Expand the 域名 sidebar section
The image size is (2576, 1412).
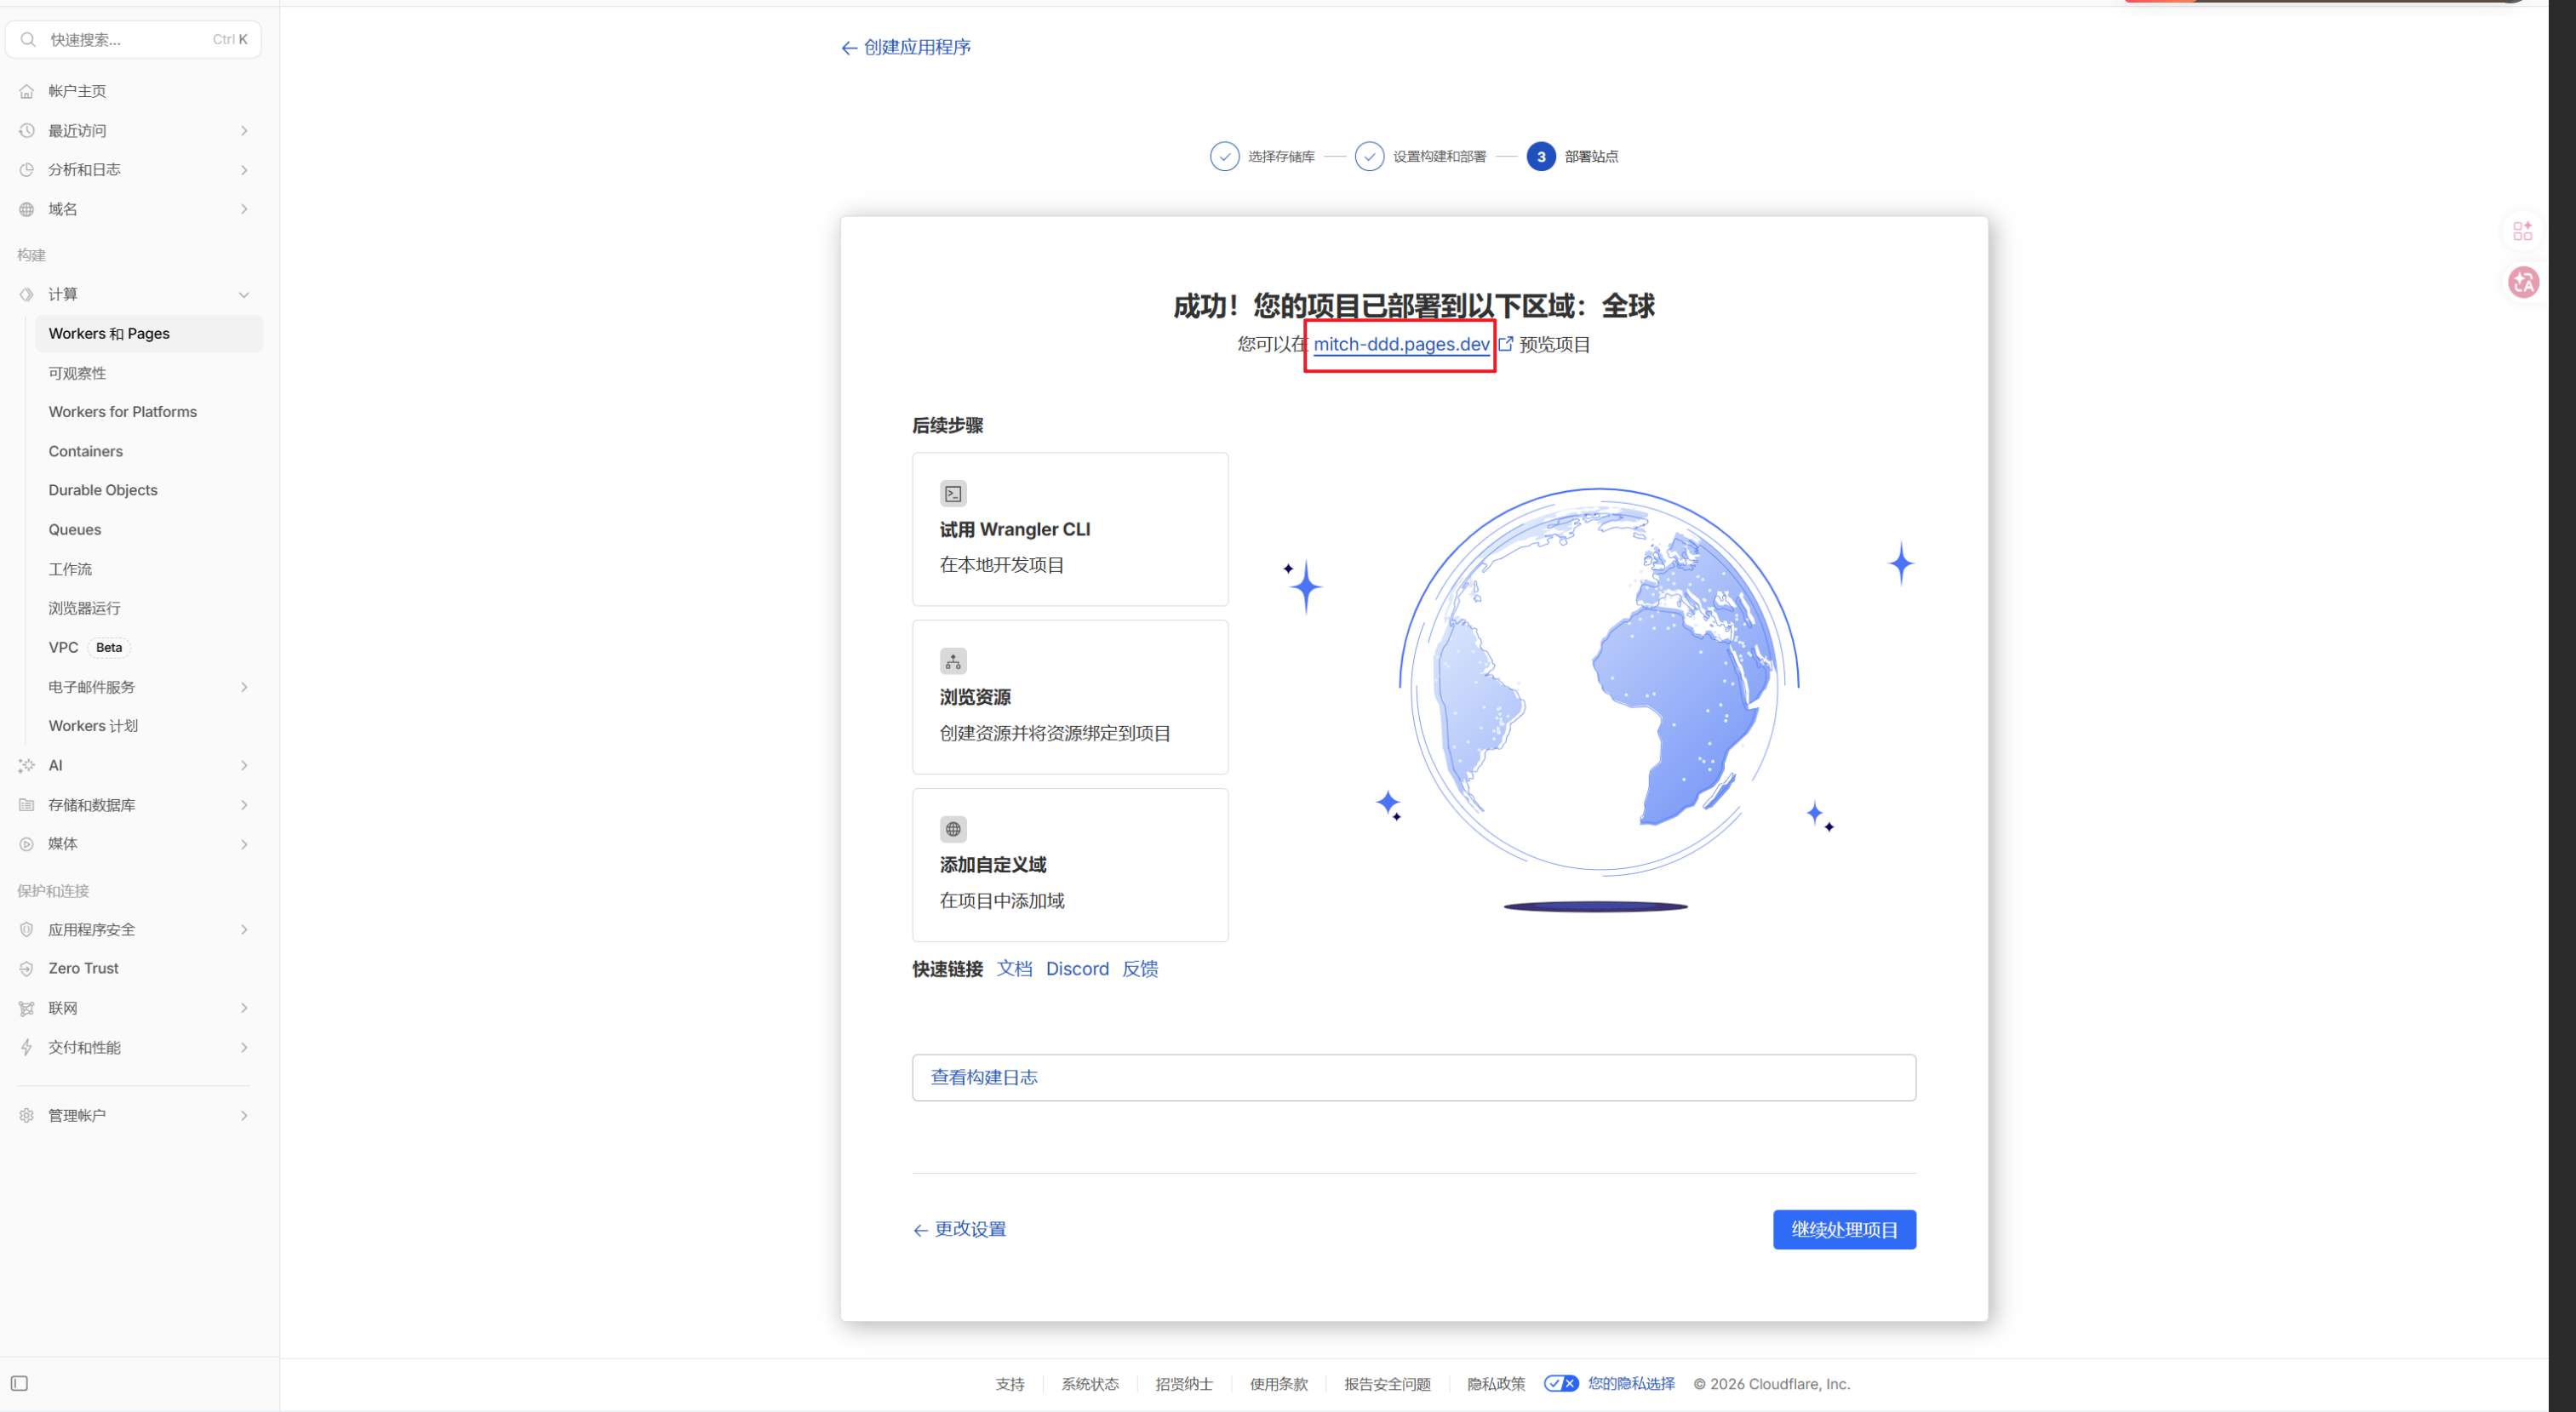click(244, 209)
